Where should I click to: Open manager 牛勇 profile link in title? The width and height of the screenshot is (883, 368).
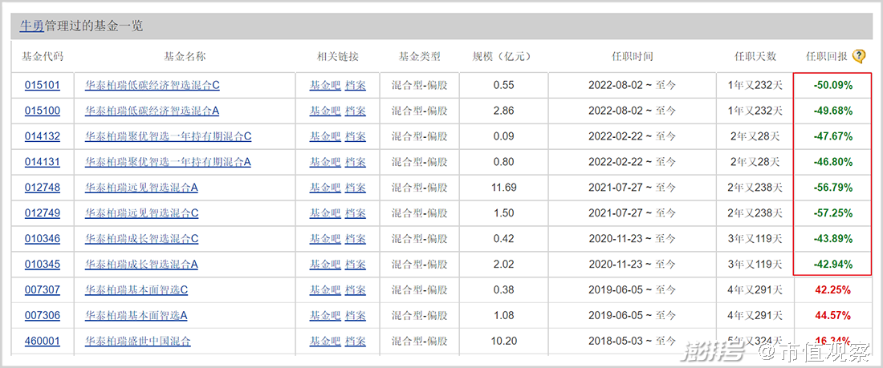point(31,26)
